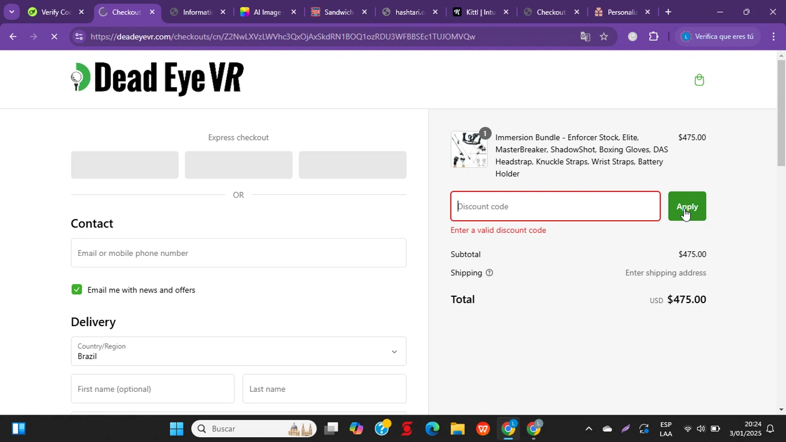Click the profile circle icon in toolbar
Viewport: 786px width, 442px height.
coord(632,37)
